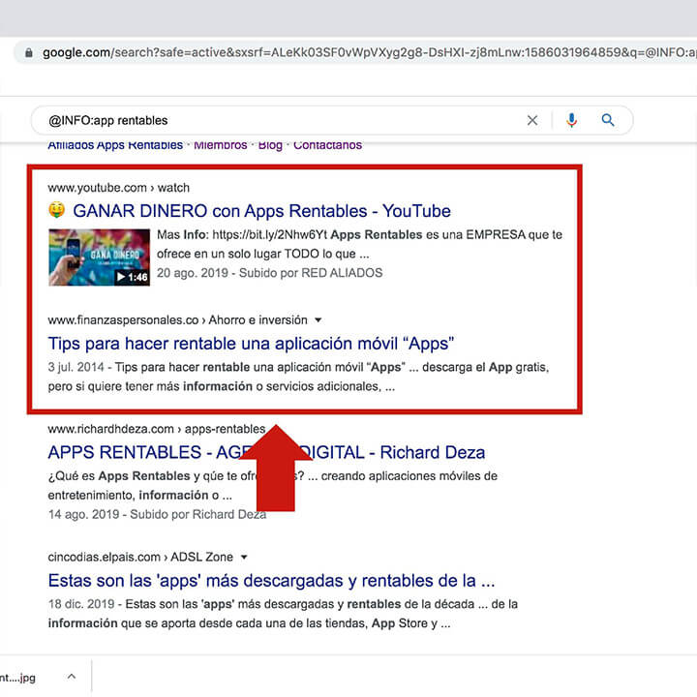The image size is (697, 697).
Task: Open the Blog sitelink
Action: tap(270, 145)
